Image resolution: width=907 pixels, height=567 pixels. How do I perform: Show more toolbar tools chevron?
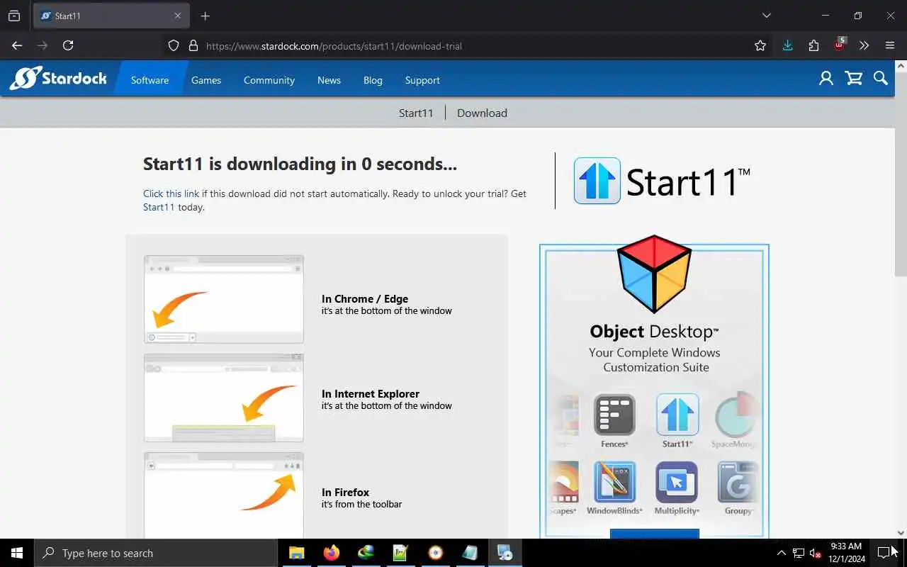[864, 45]
